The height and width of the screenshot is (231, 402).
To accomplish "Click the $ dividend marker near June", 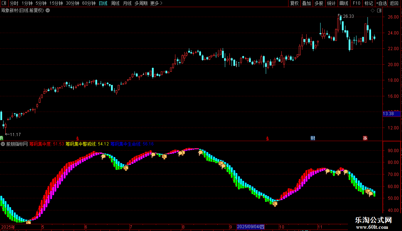I will coord(78,139).
